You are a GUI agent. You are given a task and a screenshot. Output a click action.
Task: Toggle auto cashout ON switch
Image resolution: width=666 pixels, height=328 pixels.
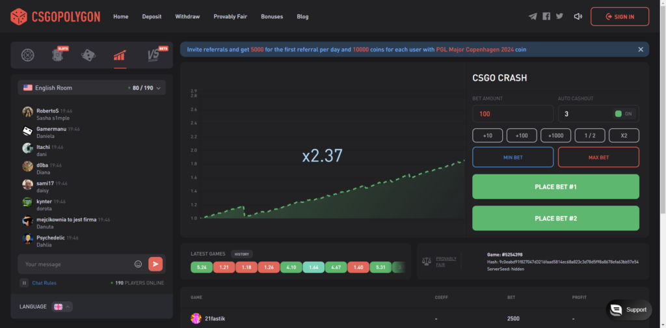pyautogui.click(x=624, y=114)
